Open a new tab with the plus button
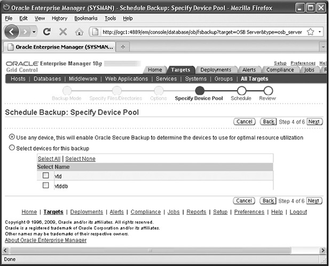Image resolution: width=330 pixels, height=266 pixels. click(123, 47)
